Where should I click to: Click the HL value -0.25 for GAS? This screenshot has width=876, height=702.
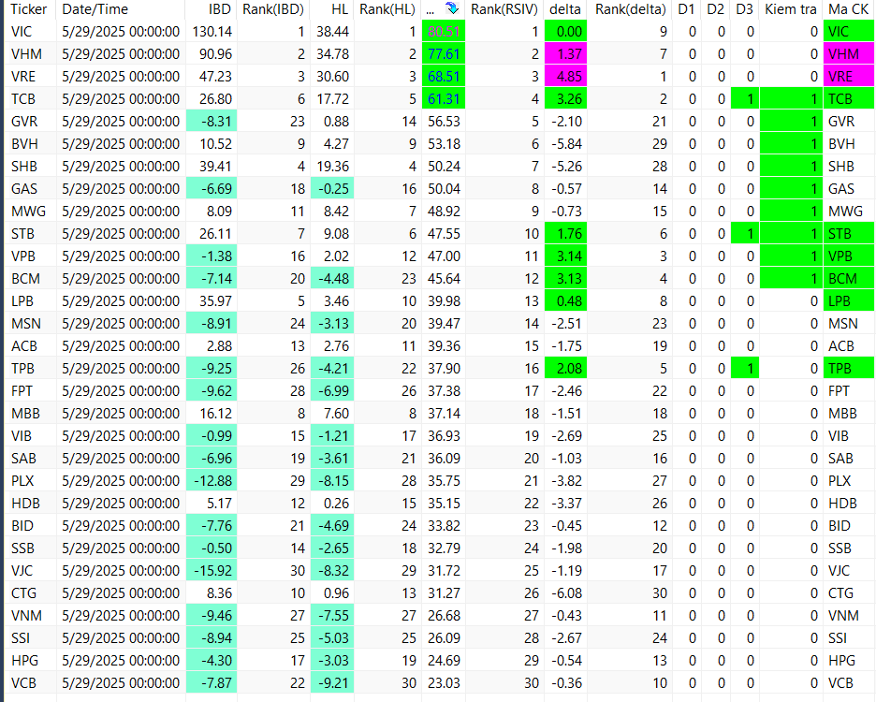click(x=332, y=189)
